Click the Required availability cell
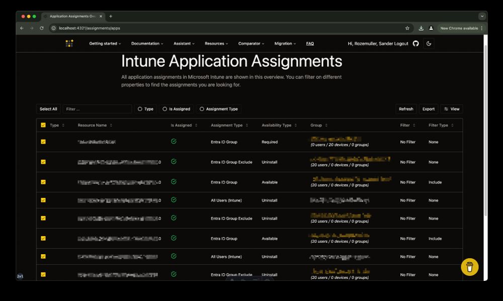The width and height of the screenshot is (503, 301). 270,142
